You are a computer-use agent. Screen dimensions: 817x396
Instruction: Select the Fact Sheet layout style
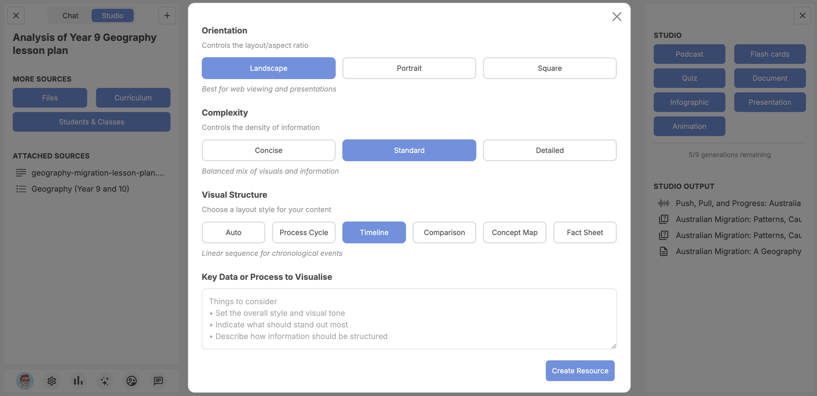point(585,232)
